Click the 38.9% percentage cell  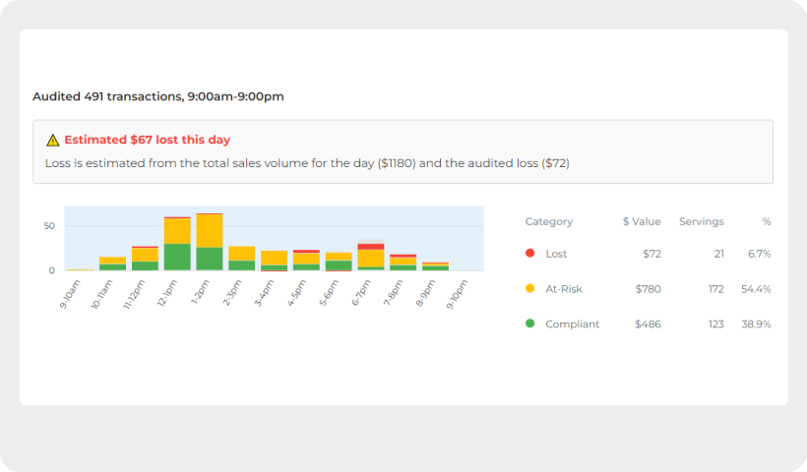click(756, 324)
